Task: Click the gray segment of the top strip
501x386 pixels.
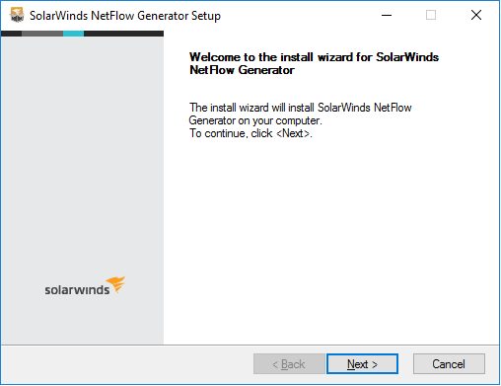Action: 42,34
